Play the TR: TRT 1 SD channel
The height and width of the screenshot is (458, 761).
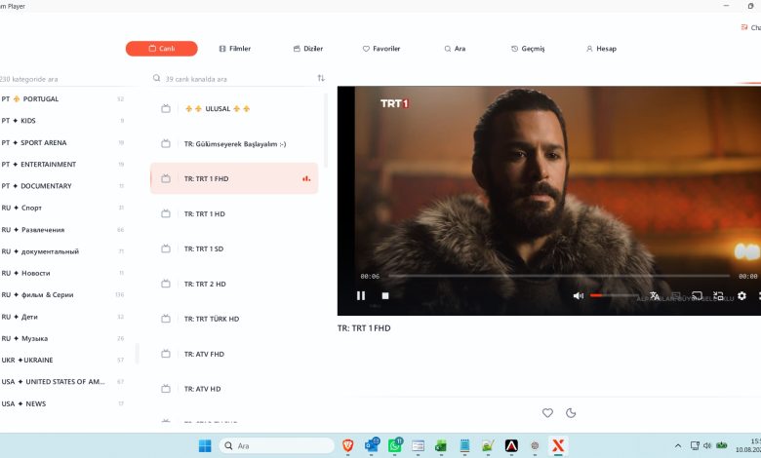coord(234,248)
